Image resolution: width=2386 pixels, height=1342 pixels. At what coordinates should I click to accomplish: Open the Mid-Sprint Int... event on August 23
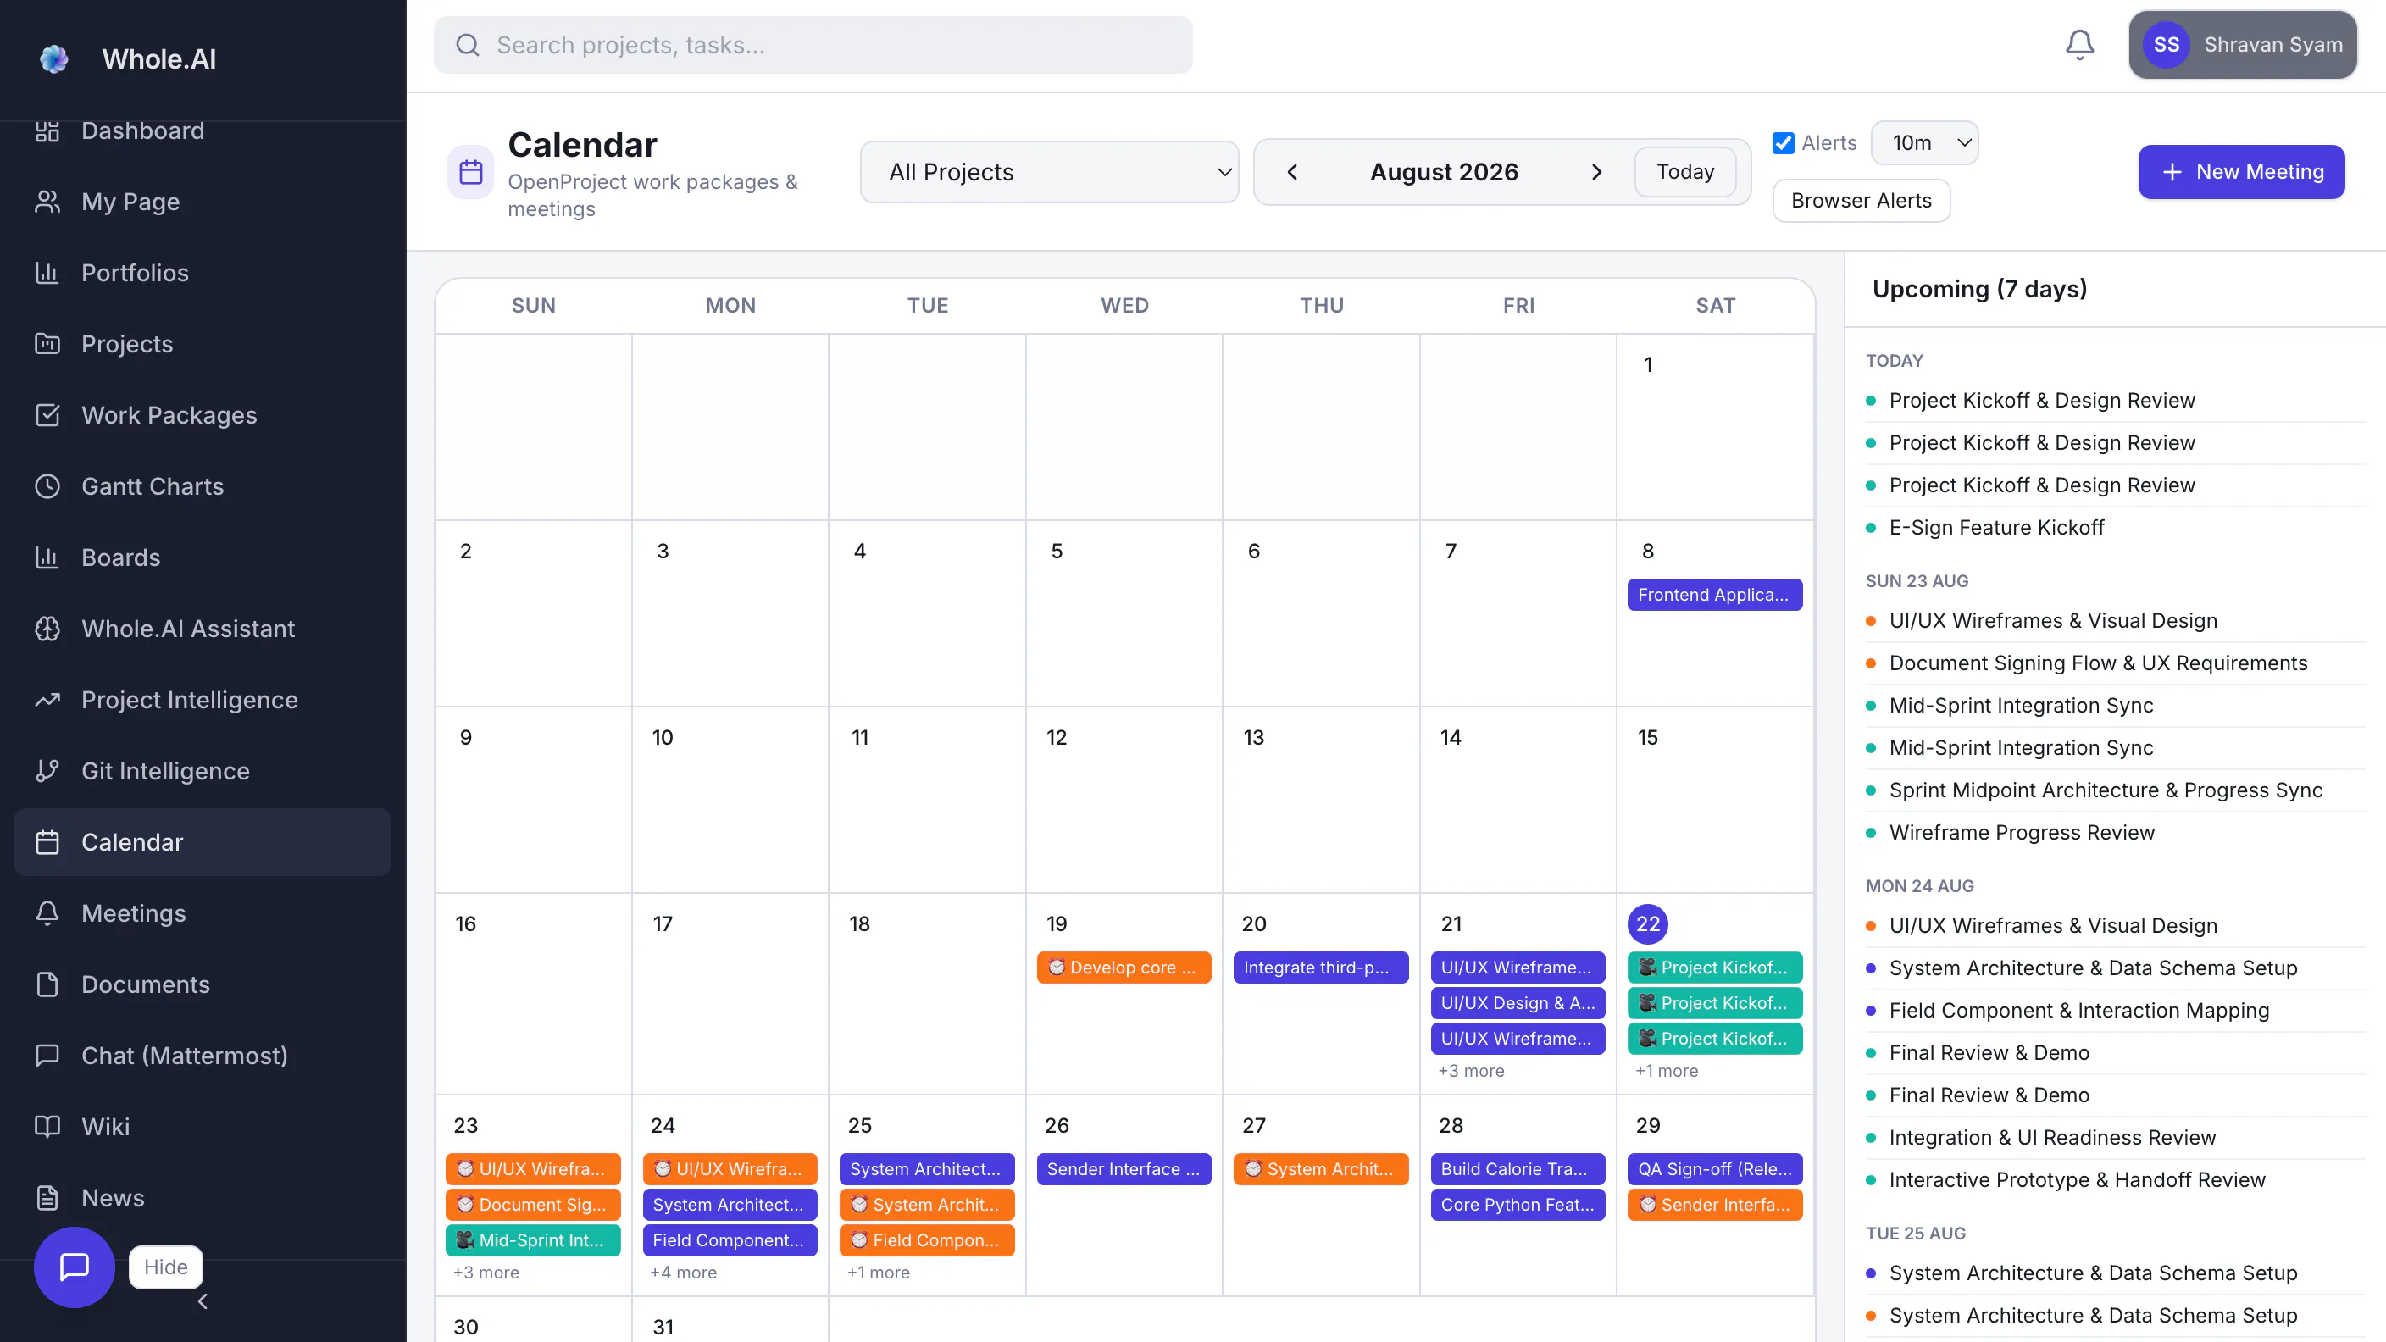tap(534, 1240)
